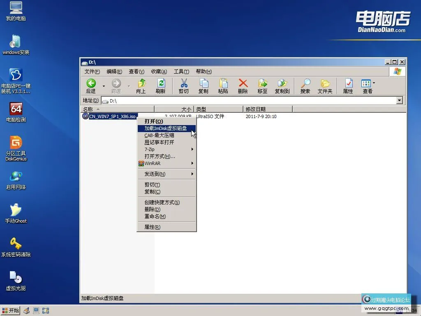Click inside the 地址 address input field

pos(164,100)
